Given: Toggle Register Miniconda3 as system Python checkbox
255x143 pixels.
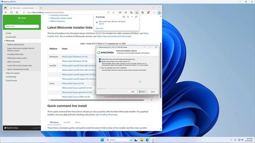Looking at the screenshot, I should pos(100,62).
